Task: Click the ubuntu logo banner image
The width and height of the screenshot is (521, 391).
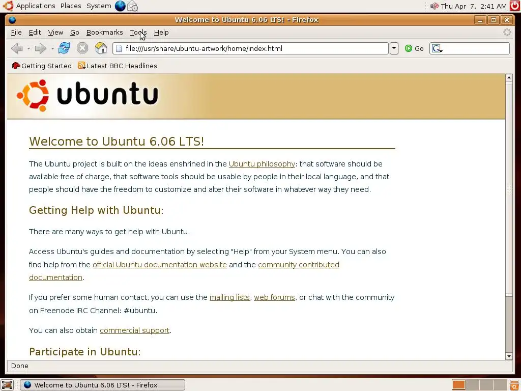Action: coord(88,95)
